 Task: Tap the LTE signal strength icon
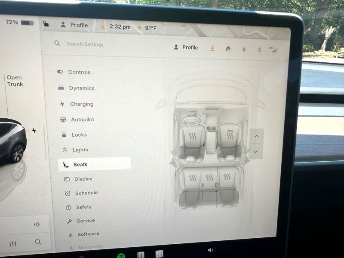click(x=273, y=50)
